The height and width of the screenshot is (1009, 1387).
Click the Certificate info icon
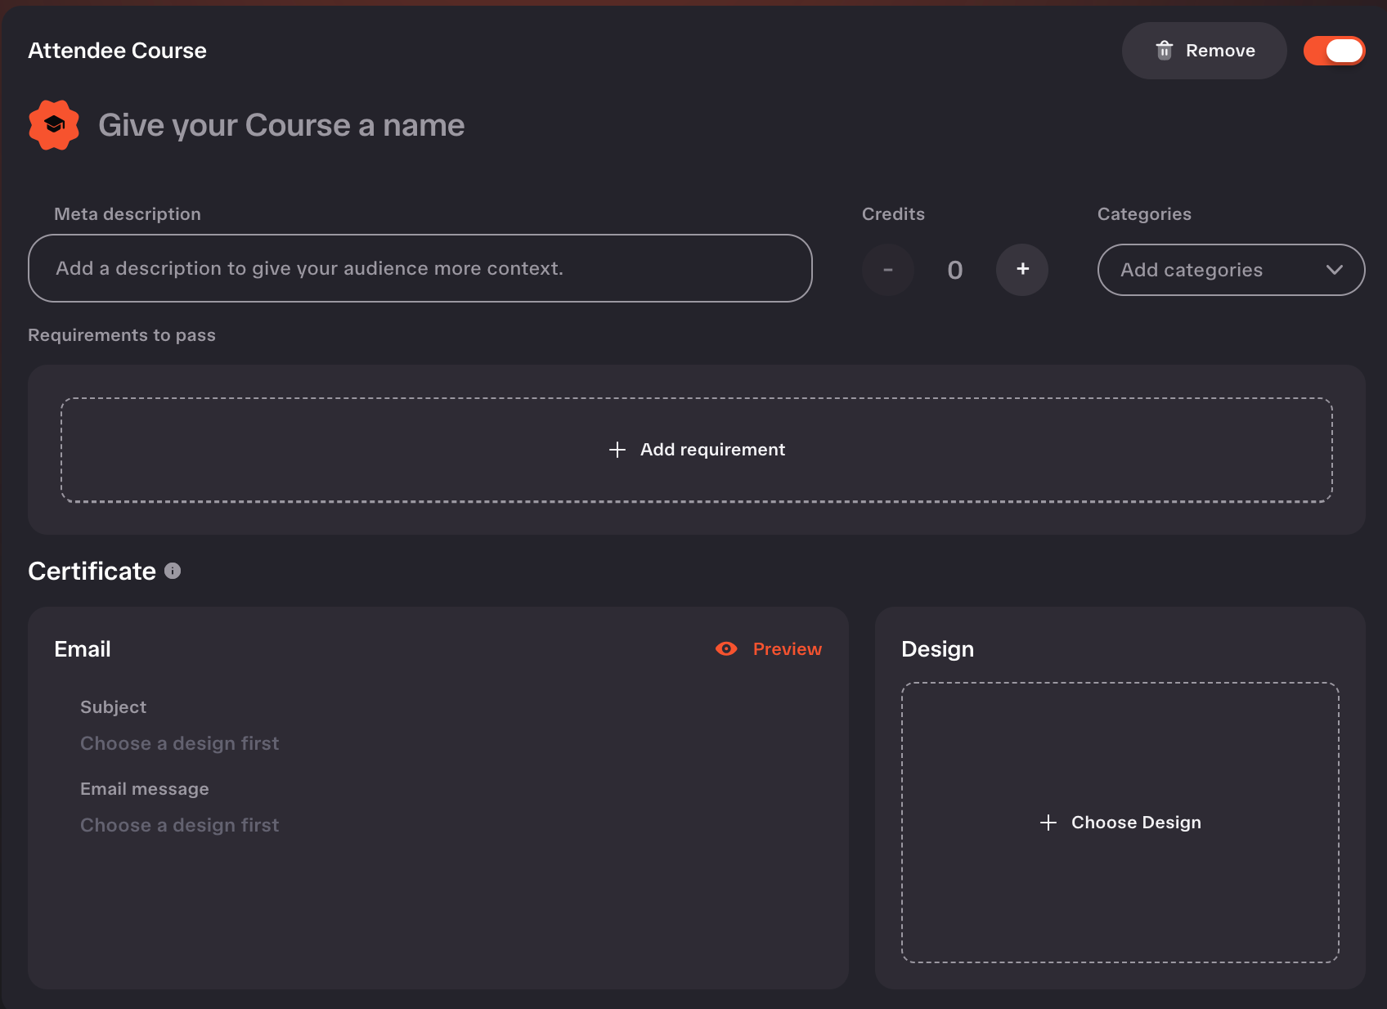(173, 571)
